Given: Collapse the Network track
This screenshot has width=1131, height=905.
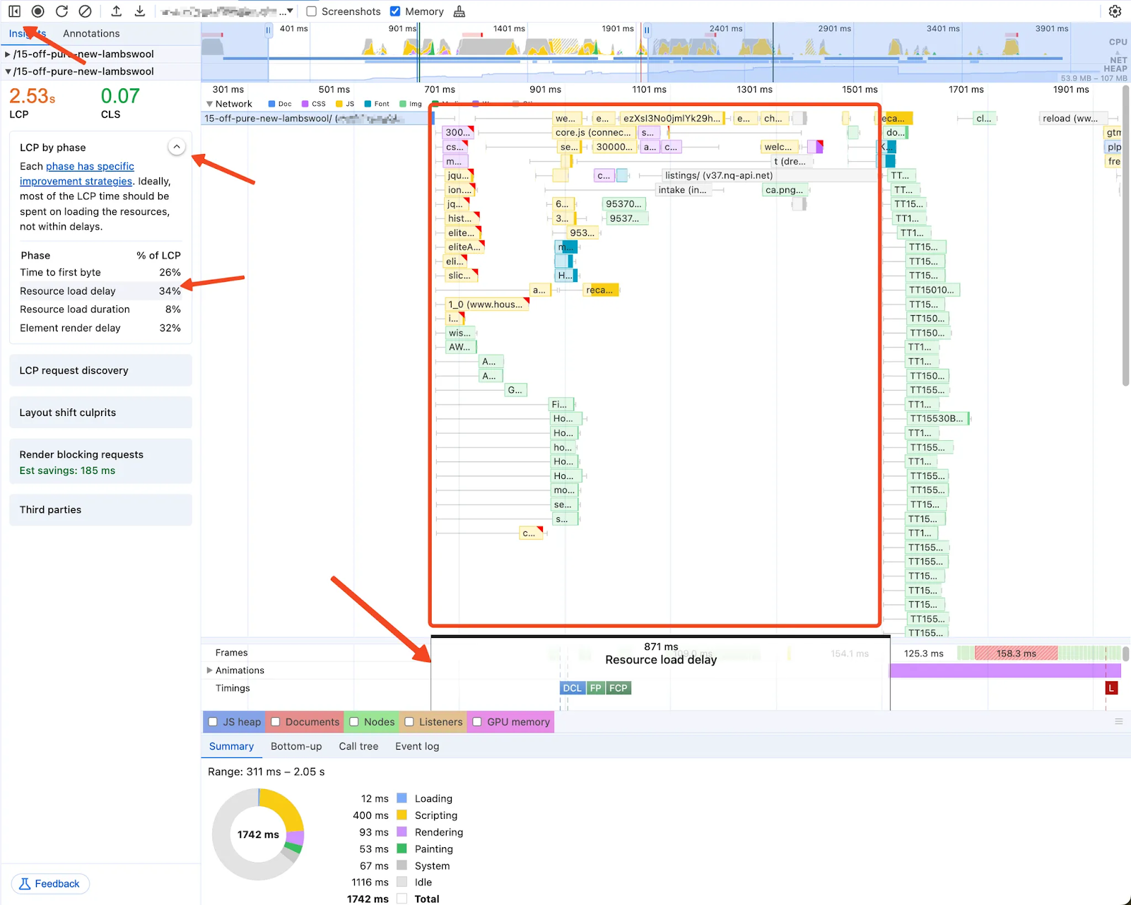Looking at the screenshot, I should pyautogui.click(x=209, y=104).
